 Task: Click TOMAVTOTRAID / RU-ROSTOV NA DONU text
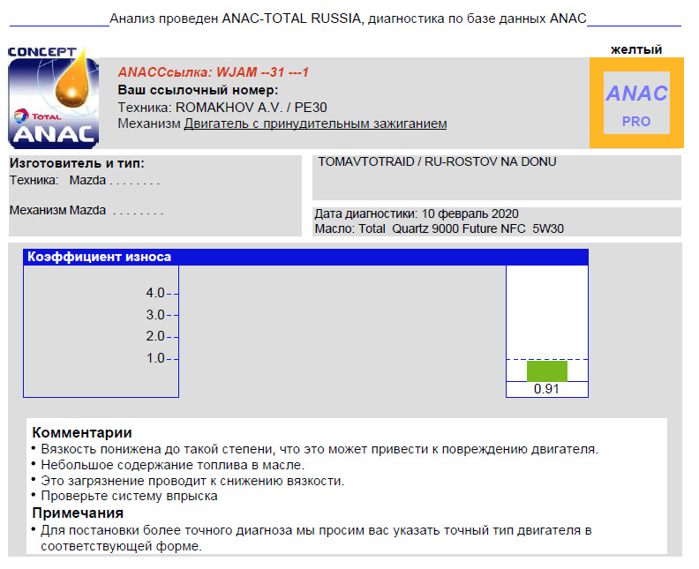pyautogui.click(x=437, y=161)
